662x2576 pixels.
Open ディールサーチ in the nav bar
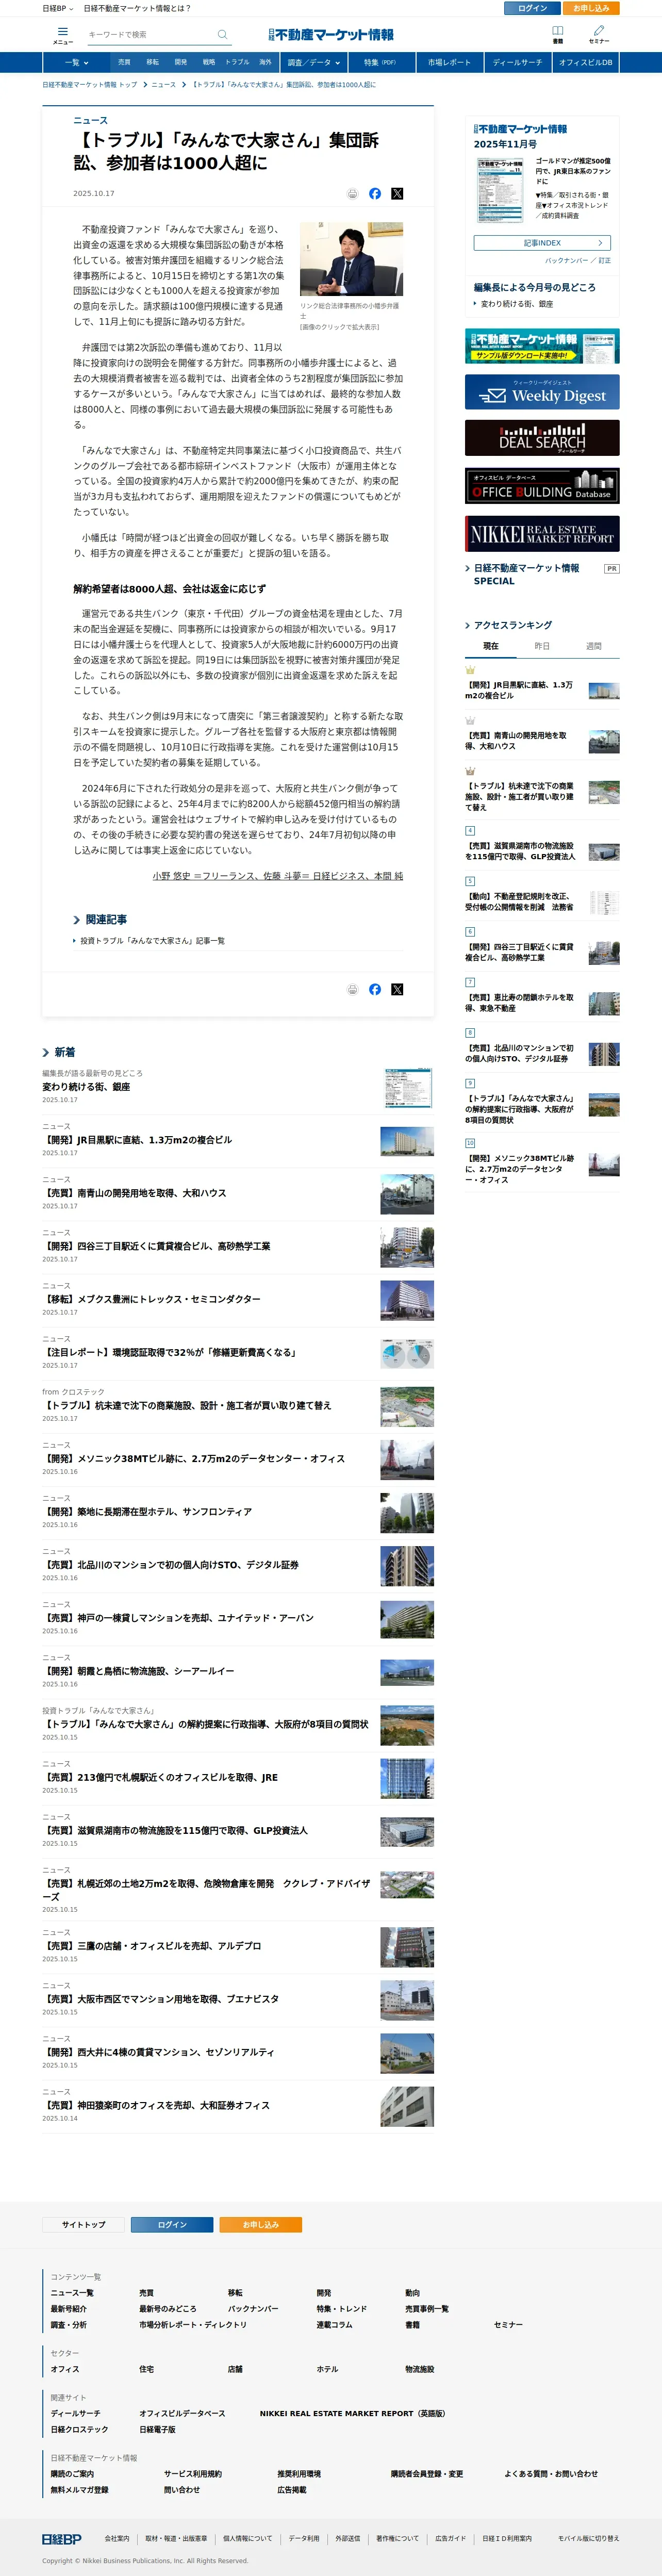pos(518,62)
